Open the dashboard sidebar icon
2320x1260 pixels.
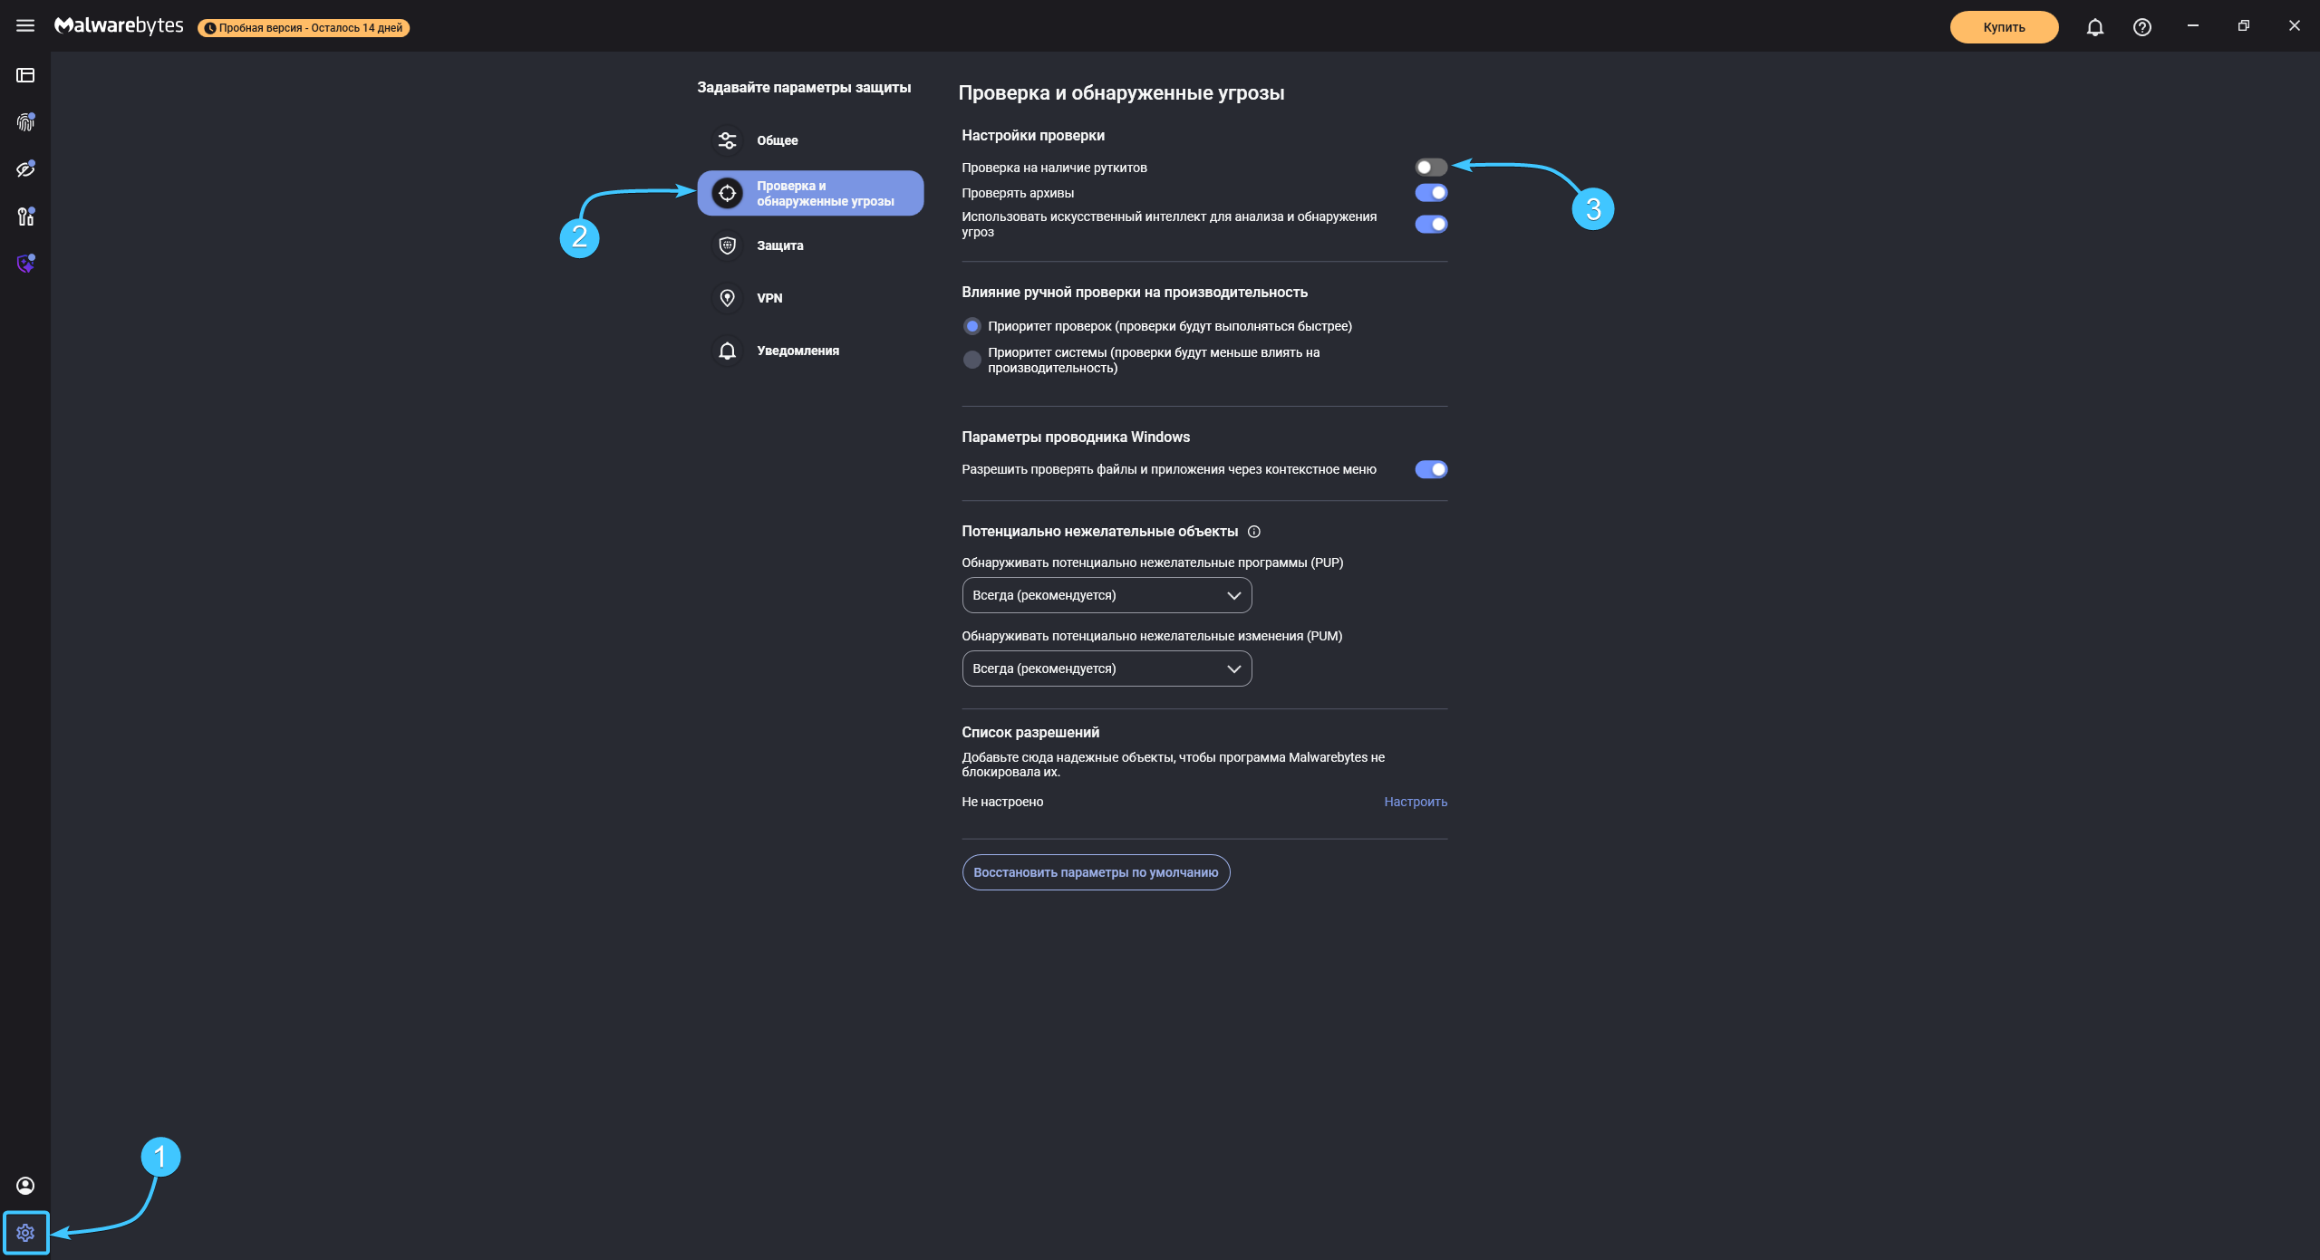click(x=25, y=75)
